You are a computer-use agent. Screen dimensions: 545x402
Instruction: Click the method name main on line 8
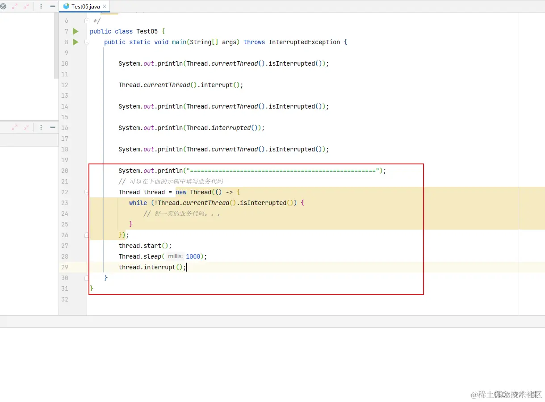click(179, 42)
